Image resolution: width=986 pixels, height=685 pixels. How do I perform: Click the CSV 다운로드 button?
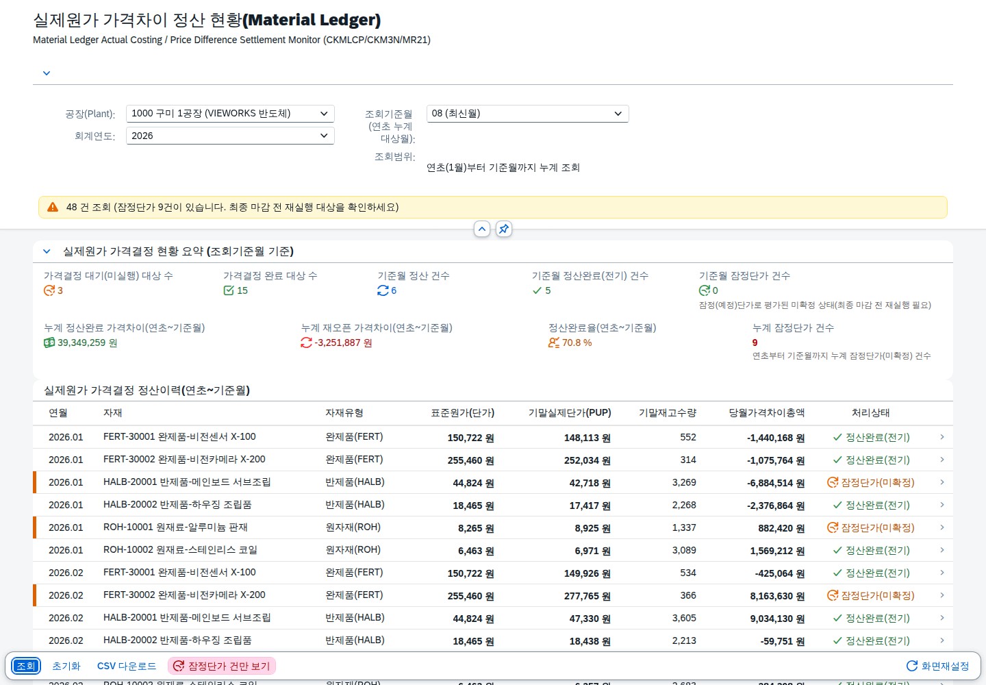point(127,666)
